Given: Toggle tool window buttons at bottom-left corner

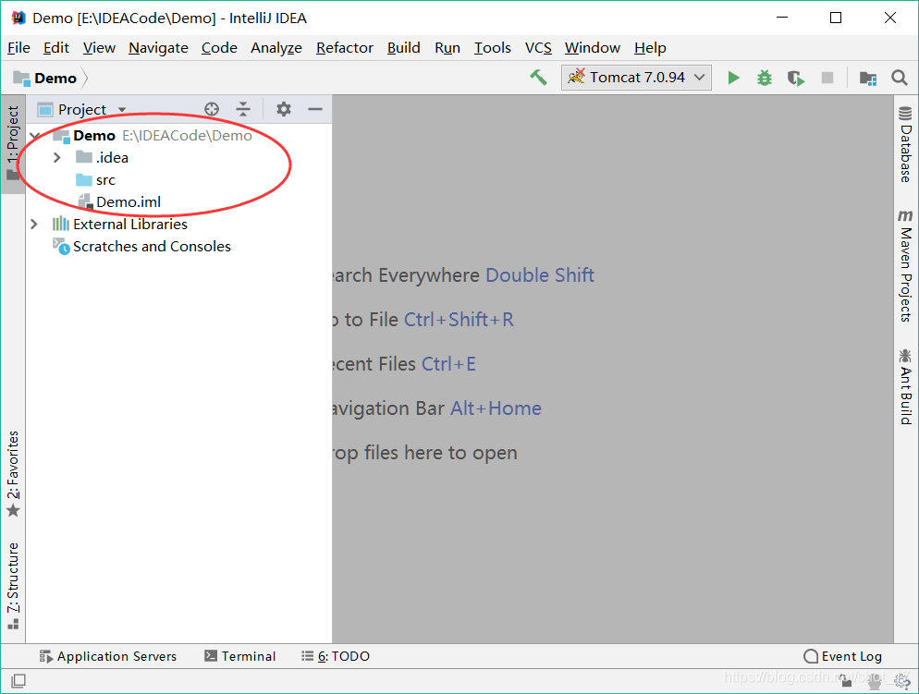Looking at the screenshot, I should [18, 680].
